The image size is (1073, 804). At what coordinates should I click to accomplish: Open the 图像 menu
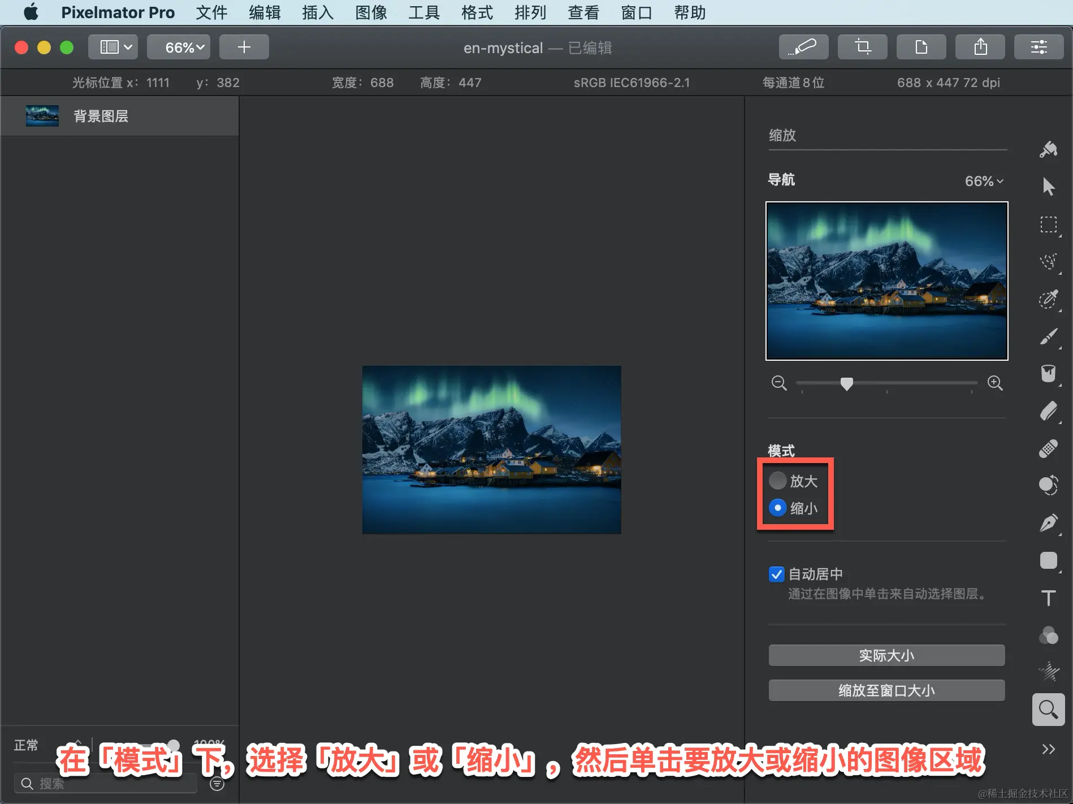coord(371,12)
